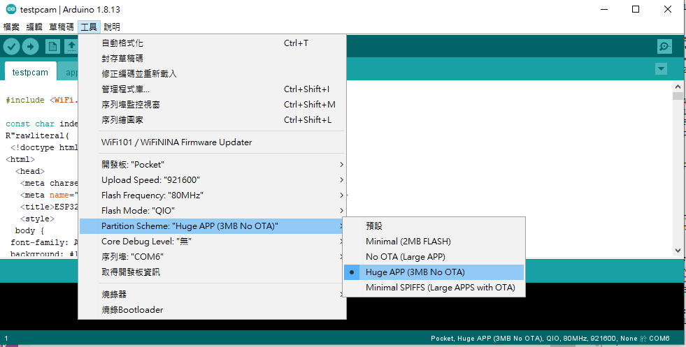Maximize the Arduino window
Screen dimensions: 686x347
636,9
